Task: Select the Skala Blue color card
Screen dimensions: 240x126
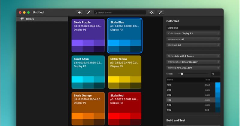Action: (x=125, y=35)
